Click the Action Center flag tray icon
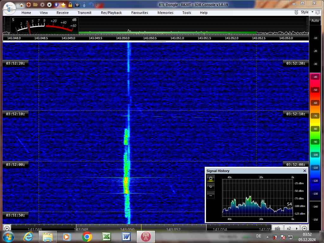The height and width of the screenshot is (243, 324). point(283,237)
